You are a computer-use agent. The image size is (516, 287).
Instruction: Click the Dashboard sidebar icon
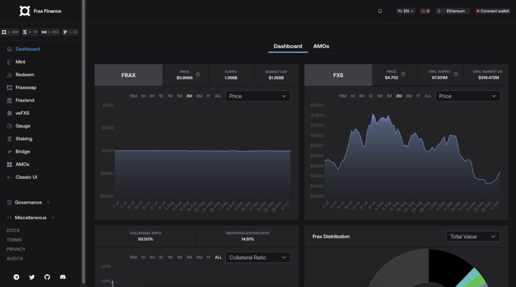point(10,49)
